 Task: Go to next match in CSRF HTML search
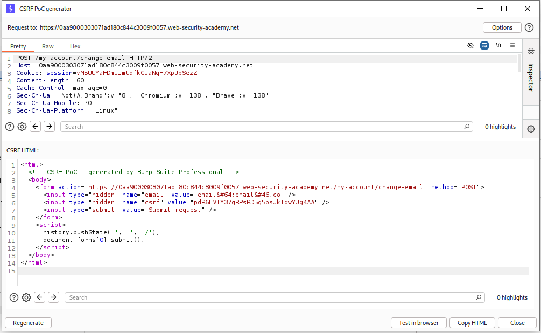[54, 297]
